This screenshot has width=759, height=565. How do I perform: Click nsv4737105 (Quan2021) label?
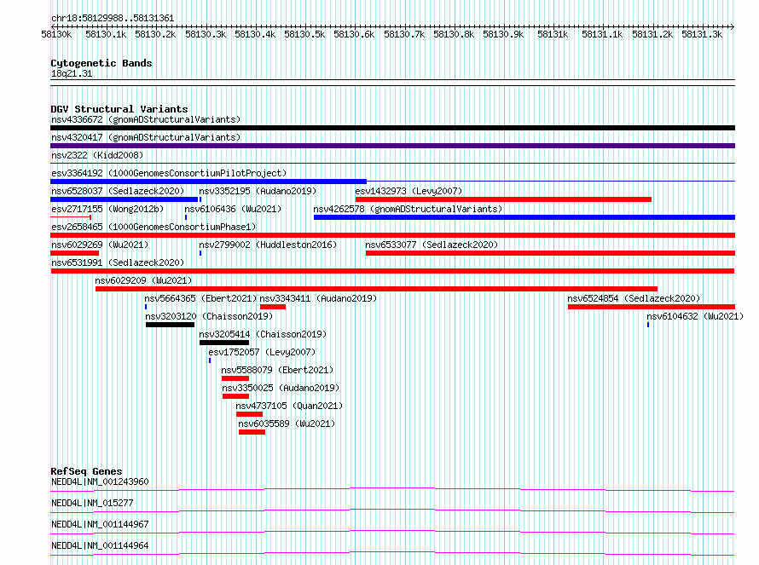click(289, 406)
